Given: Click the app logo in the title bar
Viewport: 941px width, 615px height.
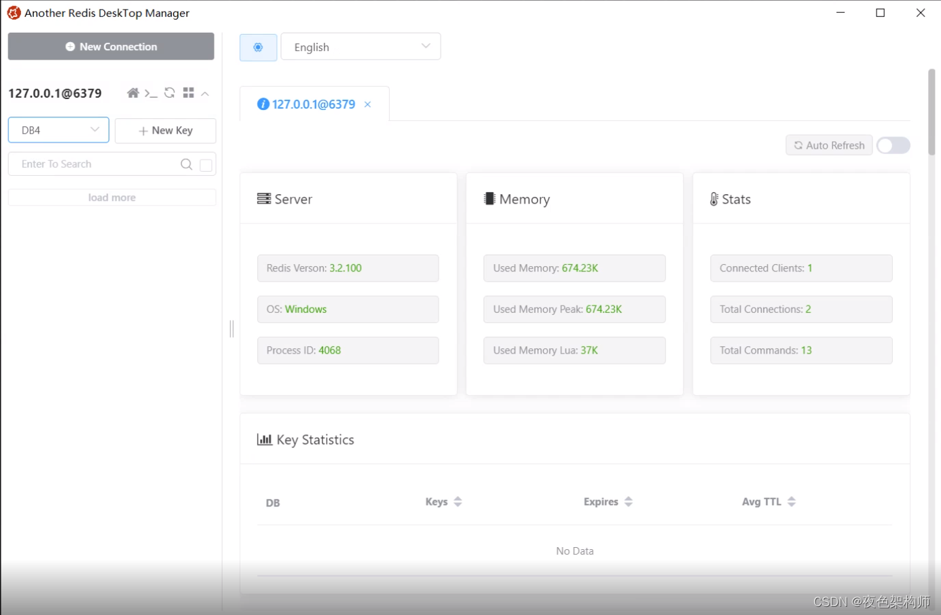Looking at the screenshot, I should click(14, 13).
